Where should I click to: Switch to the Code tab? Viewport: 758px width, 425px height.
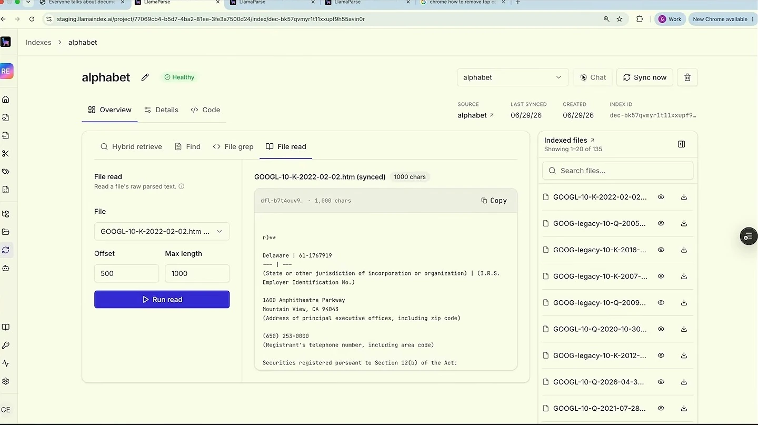coord(205,110)
